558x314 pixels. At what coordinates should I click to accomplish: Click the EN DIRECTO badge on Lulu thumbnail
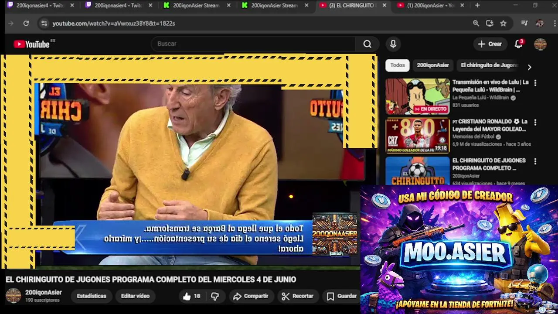(430, 109)
